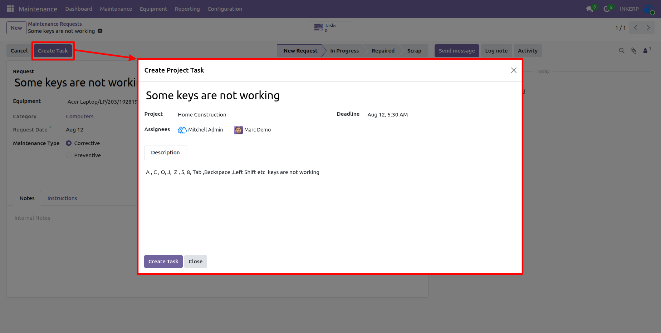Open the activities clock icon

[607, 9]
